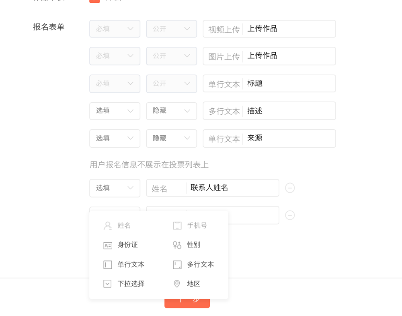Click the gender symbol icon beside 性别
The image size is (402, 316).
[x=177, y=245]
